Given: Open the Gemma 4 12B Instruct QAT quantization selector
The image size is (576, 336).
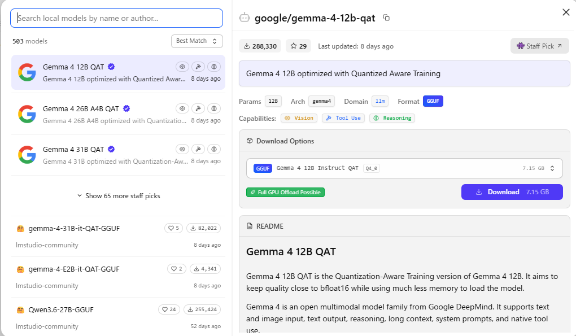Looking at the screenshot, I should pyautogui.click(x=404, y=168).
